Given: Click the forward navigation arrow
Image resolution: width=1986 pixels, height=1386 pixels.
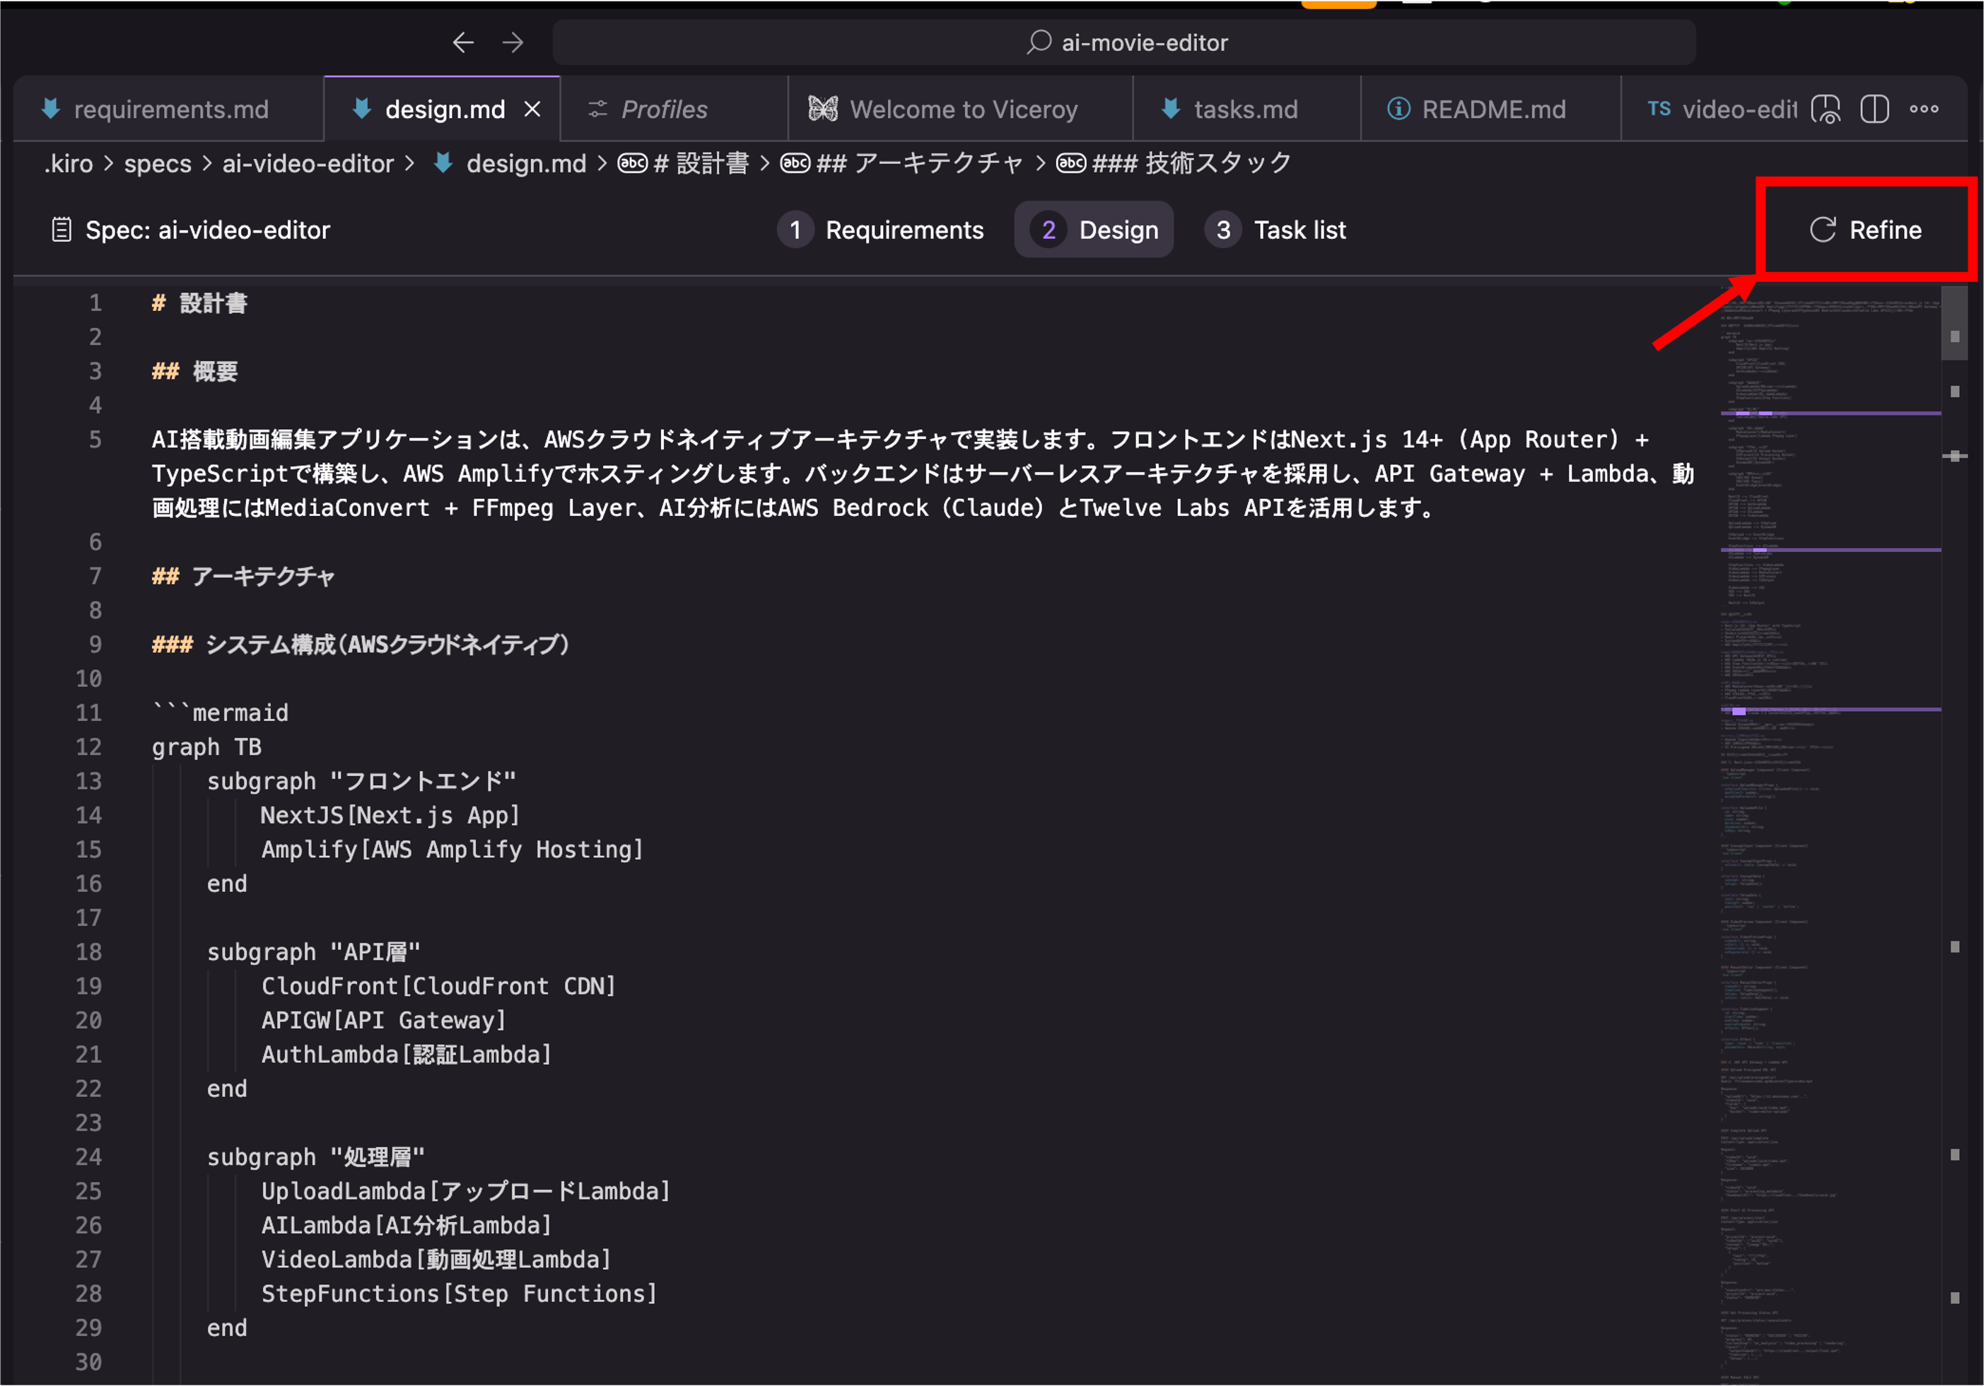Looking at the screenshot, I should coord(513,42).
